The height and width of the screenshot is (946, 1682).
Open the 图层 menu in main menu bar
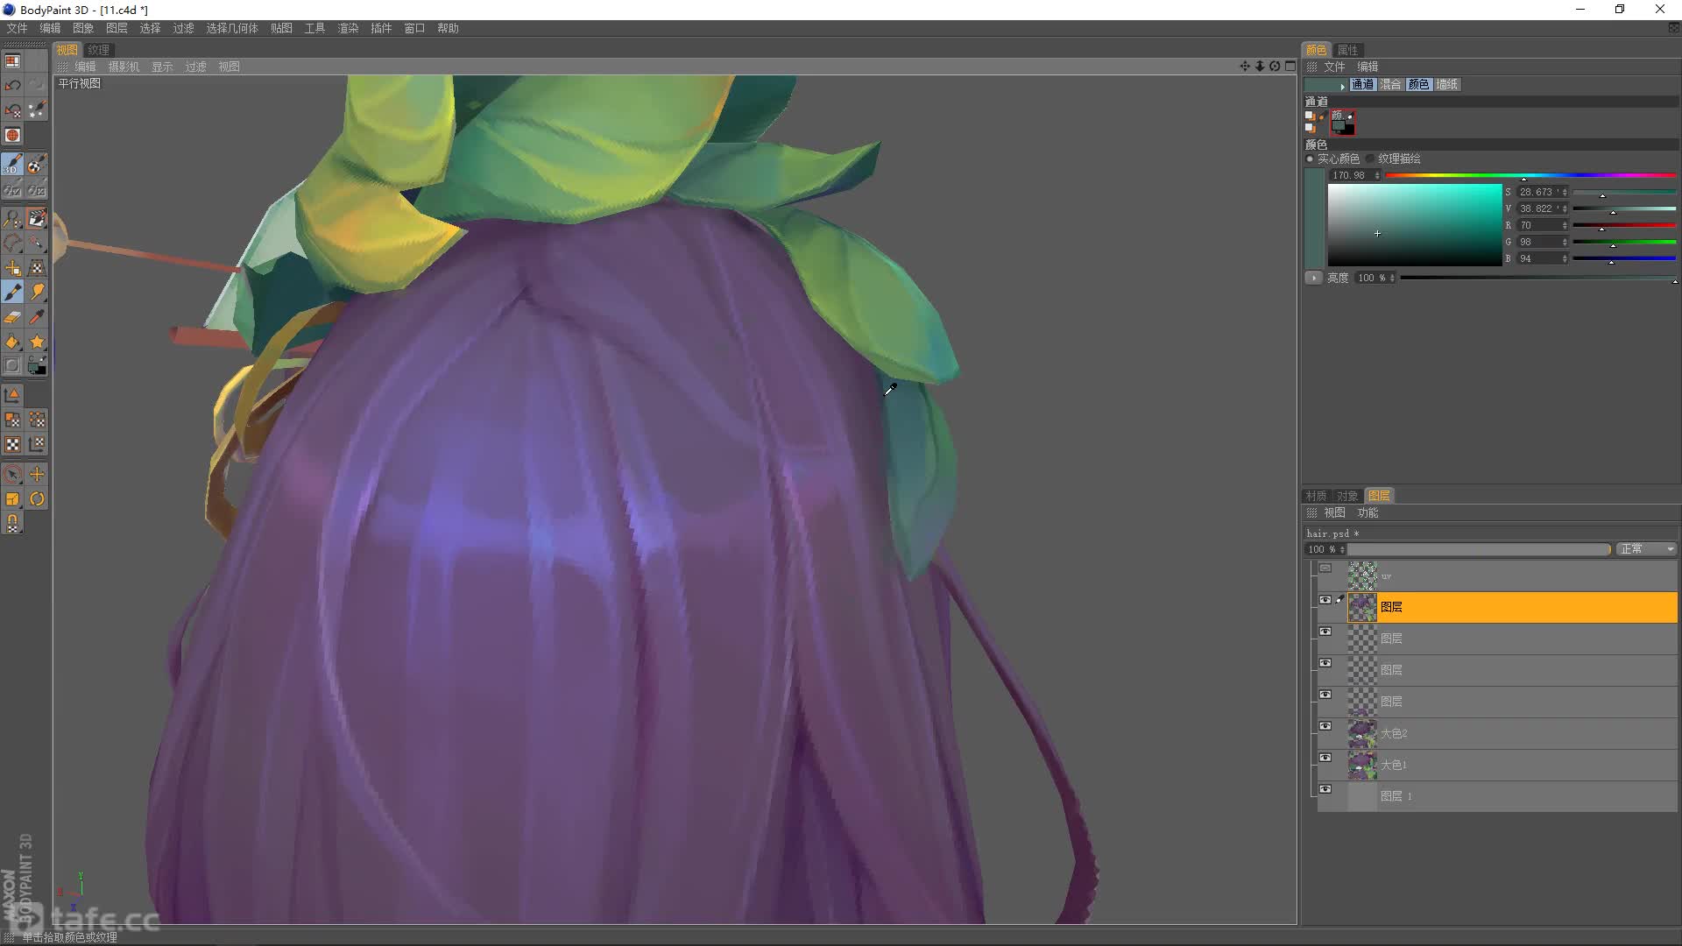point(117,28)
